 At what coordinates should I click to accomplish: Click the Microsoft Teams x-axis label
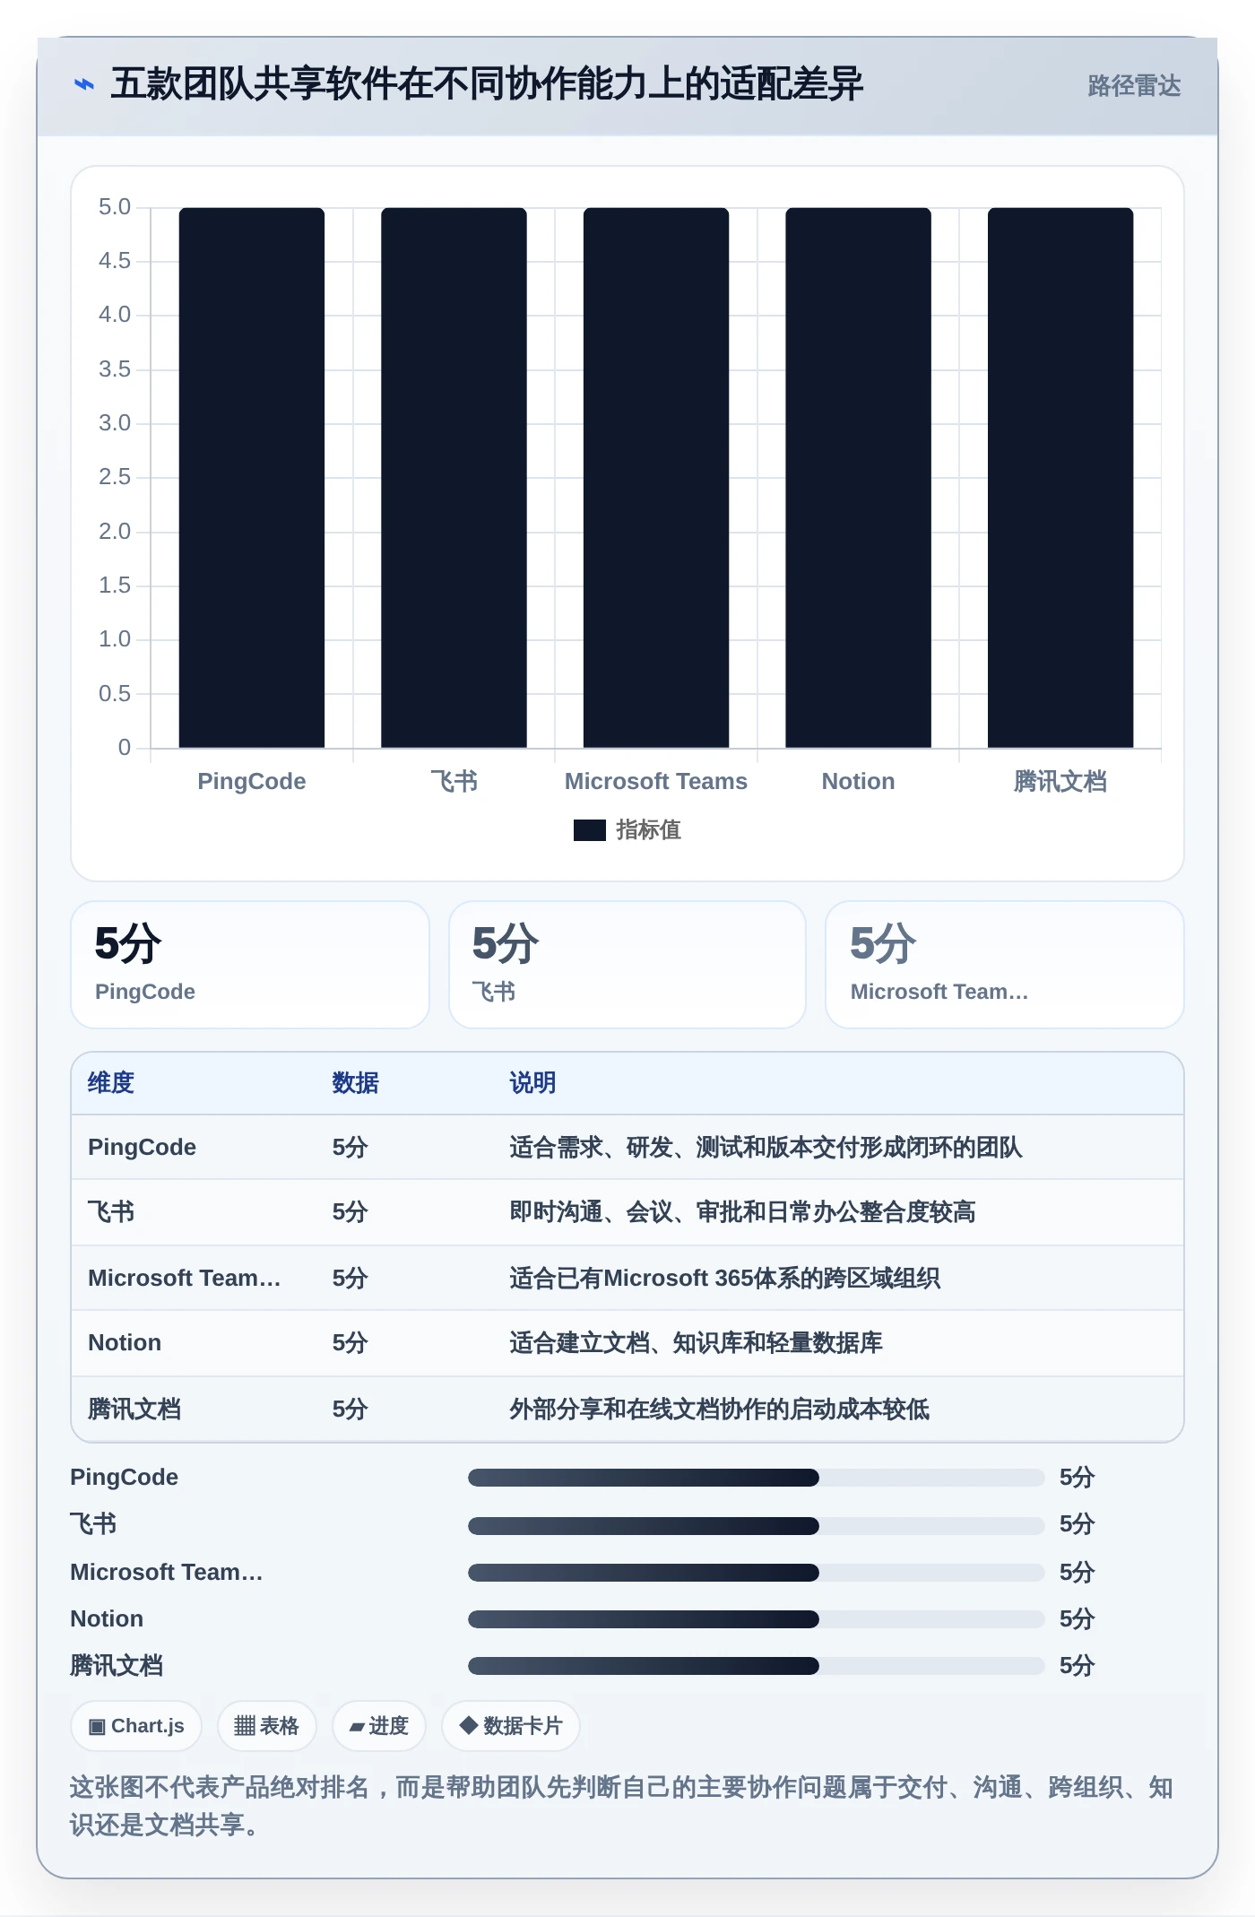coord(656,781)
